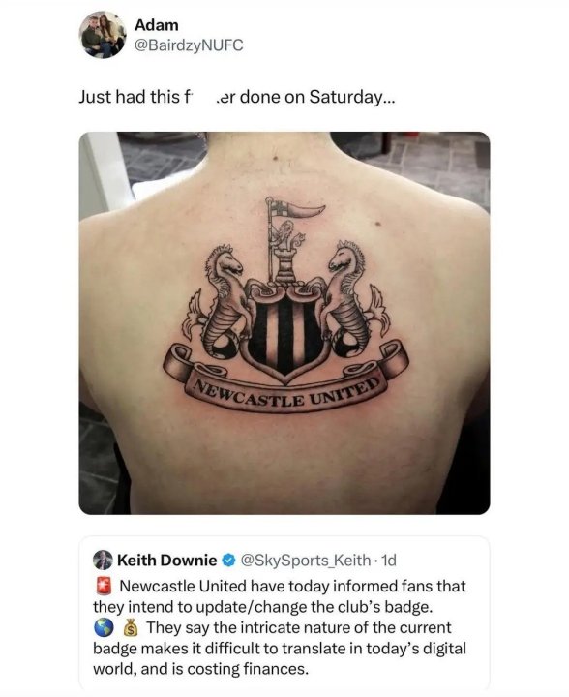Image resolution: width=569 pixels, height=697 pixels.
Task: Click Keith Downie's small avatar
Action: click(x=103, y=561)
